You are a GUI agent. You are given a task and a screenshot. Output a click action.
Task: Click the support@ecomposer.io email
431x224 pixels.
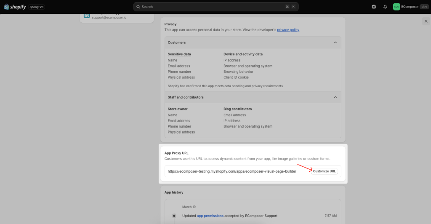(x=109, y=17)
